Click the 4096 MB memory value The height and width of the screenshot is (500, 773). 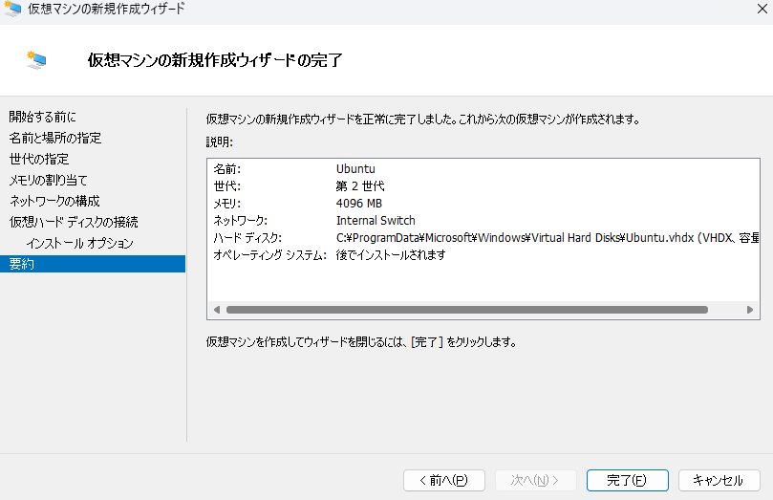point(359,204)
